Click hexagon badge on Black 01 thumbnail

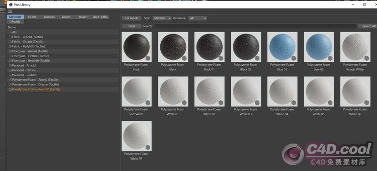coord(221,58)
